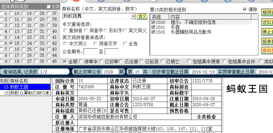Click the 类组 column header
The height and width of the screenshot is (133, 273).
pos(159,17)
